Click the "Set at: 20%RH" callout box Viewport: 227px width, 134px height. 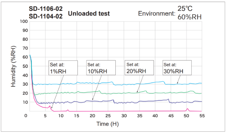139,68
